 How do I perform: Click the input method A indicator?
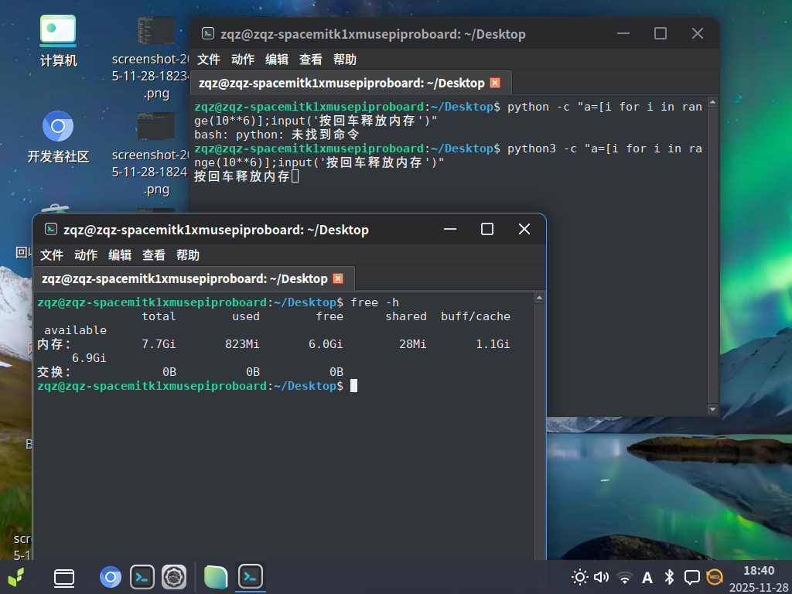click(647, 577)
